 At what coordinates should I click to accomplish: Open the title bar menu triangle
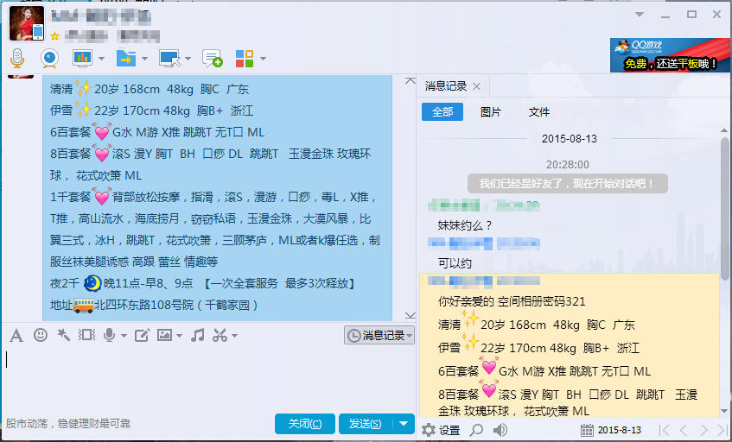(640, 15)
